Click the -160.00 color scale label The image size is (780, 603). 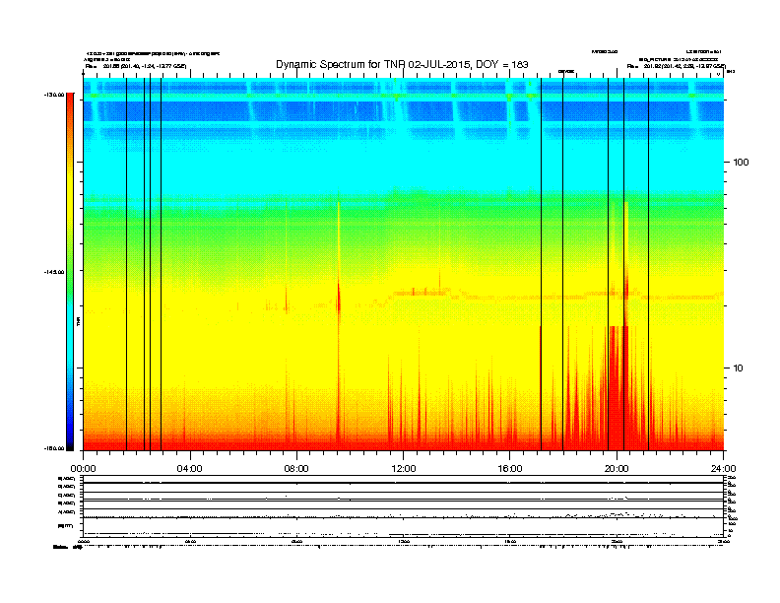[x=54, y=448]
